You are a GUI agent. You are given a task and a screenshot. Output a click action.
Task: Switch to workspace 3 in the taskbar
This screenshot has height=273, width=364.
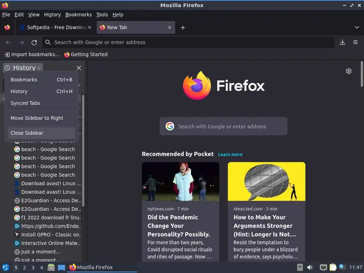[x=33, y=268]
